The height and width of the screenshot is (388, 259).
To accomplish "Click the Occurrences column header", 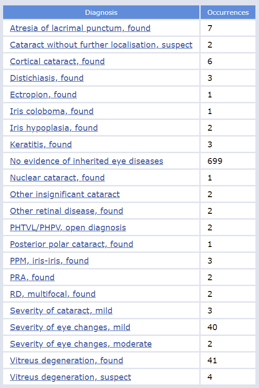I will click(228, 13).
